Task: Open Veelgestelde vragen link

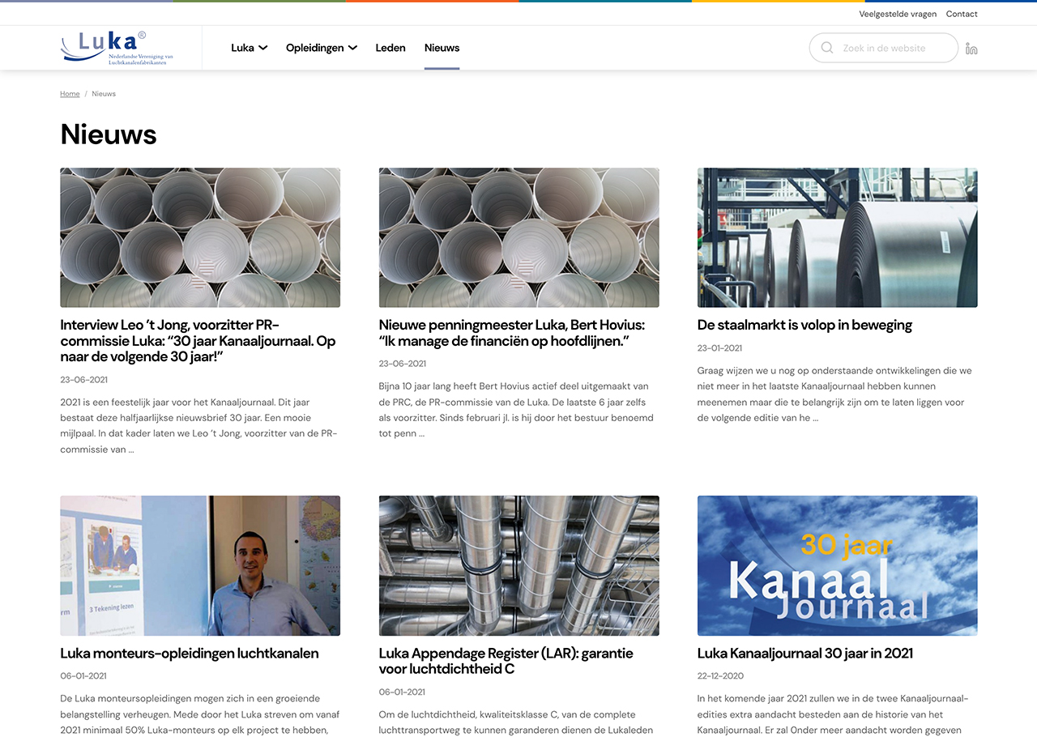Action: (x=898, y=14)
